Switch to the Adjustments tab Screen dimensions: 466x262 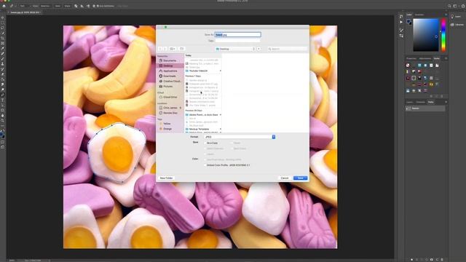click(425, 58)
